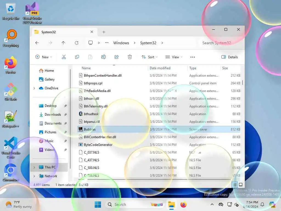Select Home in navigation pane
Image resolution: width=281 pixels, height=211 pixels.
coord(47,71)
